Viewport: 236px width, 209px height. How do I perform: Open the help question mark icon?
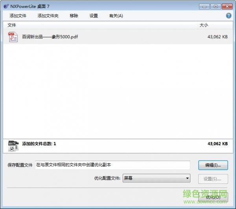[x=229, y=16]
